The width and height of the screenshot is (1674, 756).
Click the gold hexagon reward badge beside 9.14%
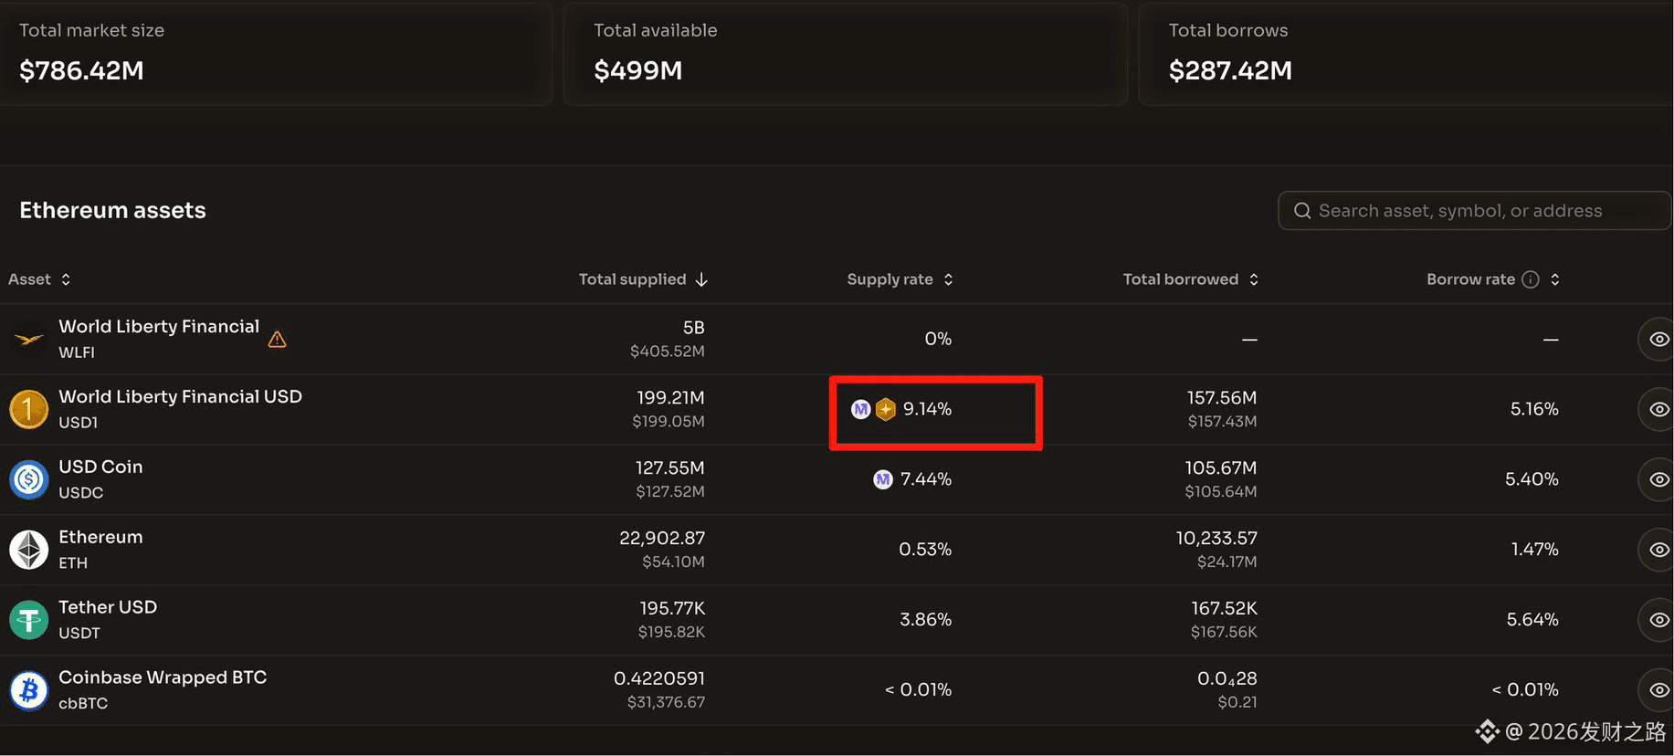pos(885,409)
